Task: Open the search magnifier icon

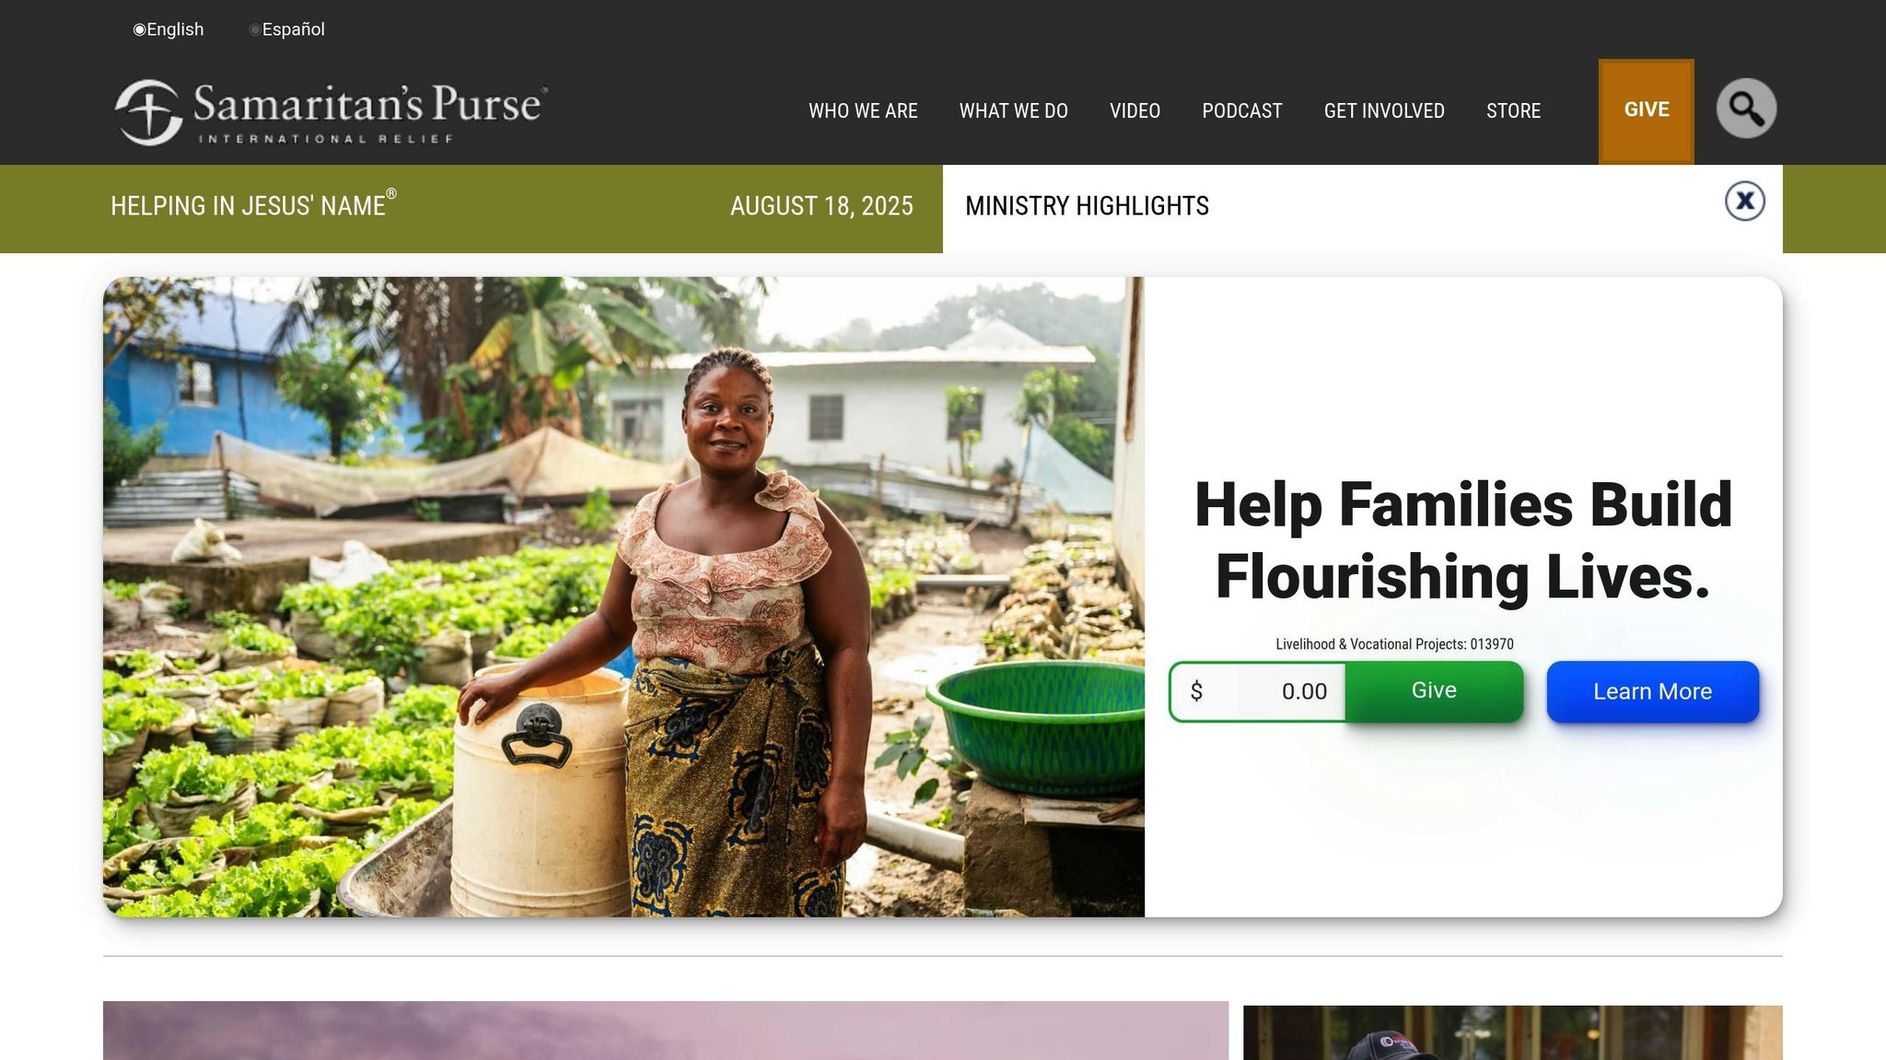Action: coord(1746,109)
